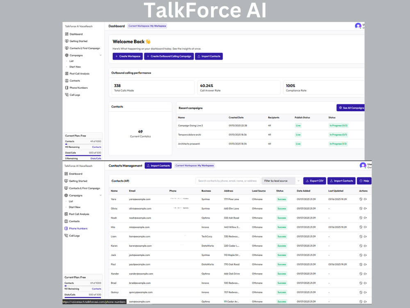Click Import Contacts beside Contacts Management title

coord(158,165)
